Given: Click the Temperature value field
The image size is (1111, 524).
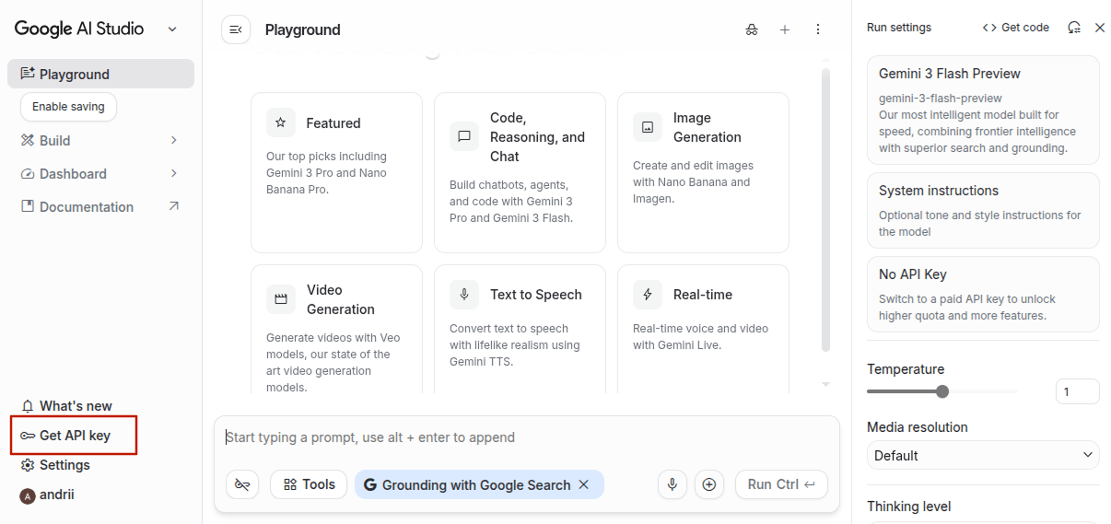Looking at the screenshot, I should pos(1077,391).
